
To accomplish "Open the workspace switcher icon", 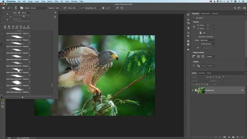I will [x=239, y=8].
